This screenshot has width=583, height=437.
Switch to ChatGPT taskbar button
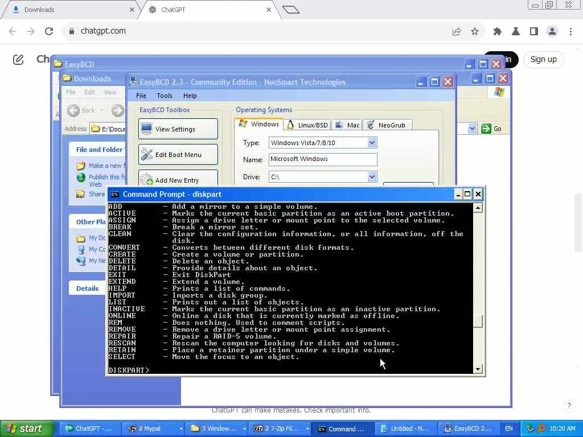(91, 429)
